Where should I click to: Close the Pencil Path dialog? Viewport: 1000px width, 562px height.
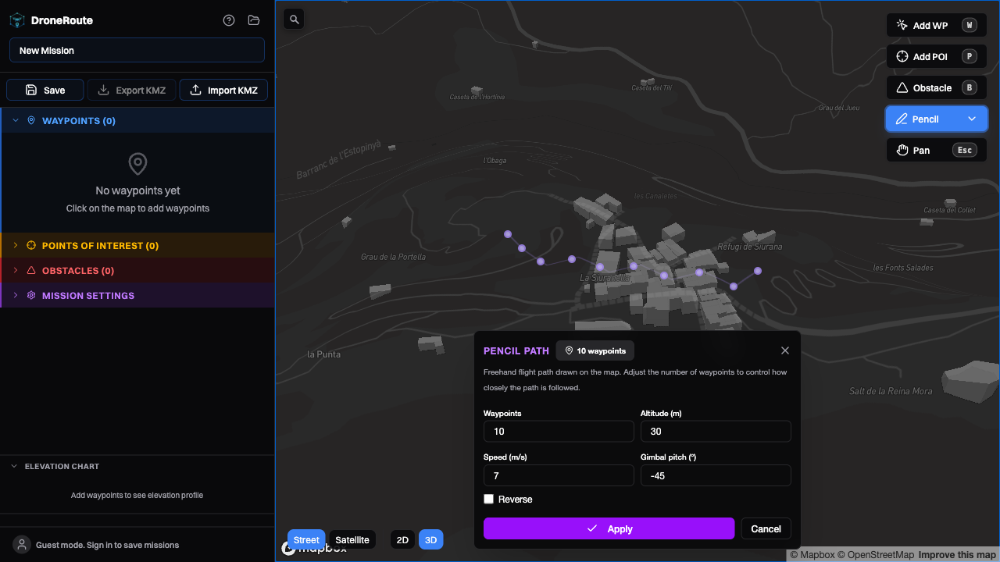tap(785, 351)
